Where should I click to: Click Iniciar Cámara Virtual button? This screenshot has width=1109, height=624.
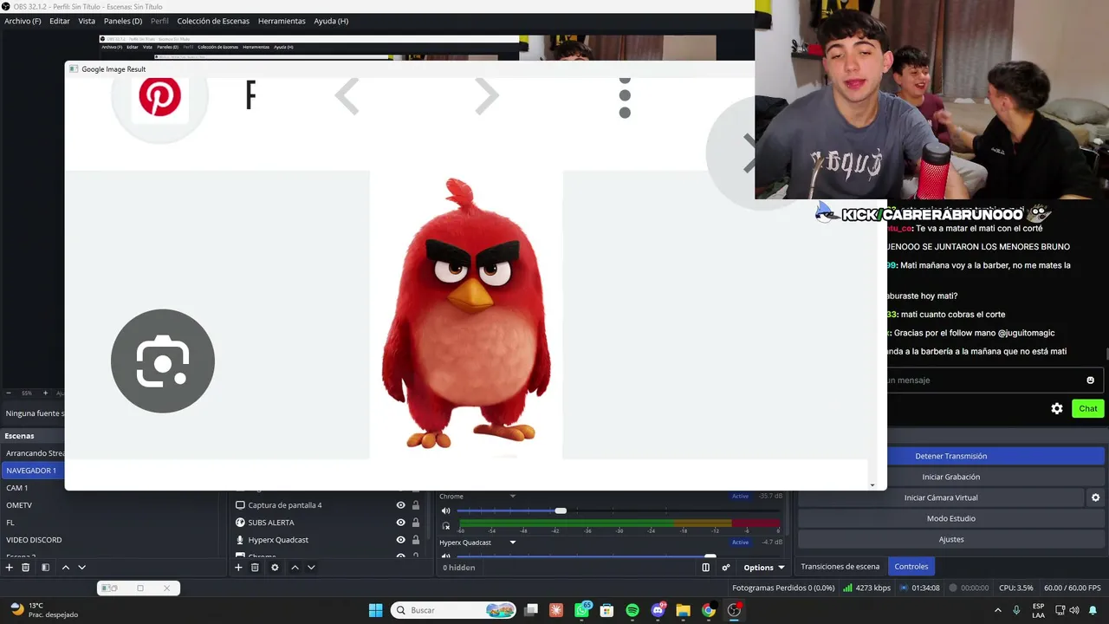[941, 497]
